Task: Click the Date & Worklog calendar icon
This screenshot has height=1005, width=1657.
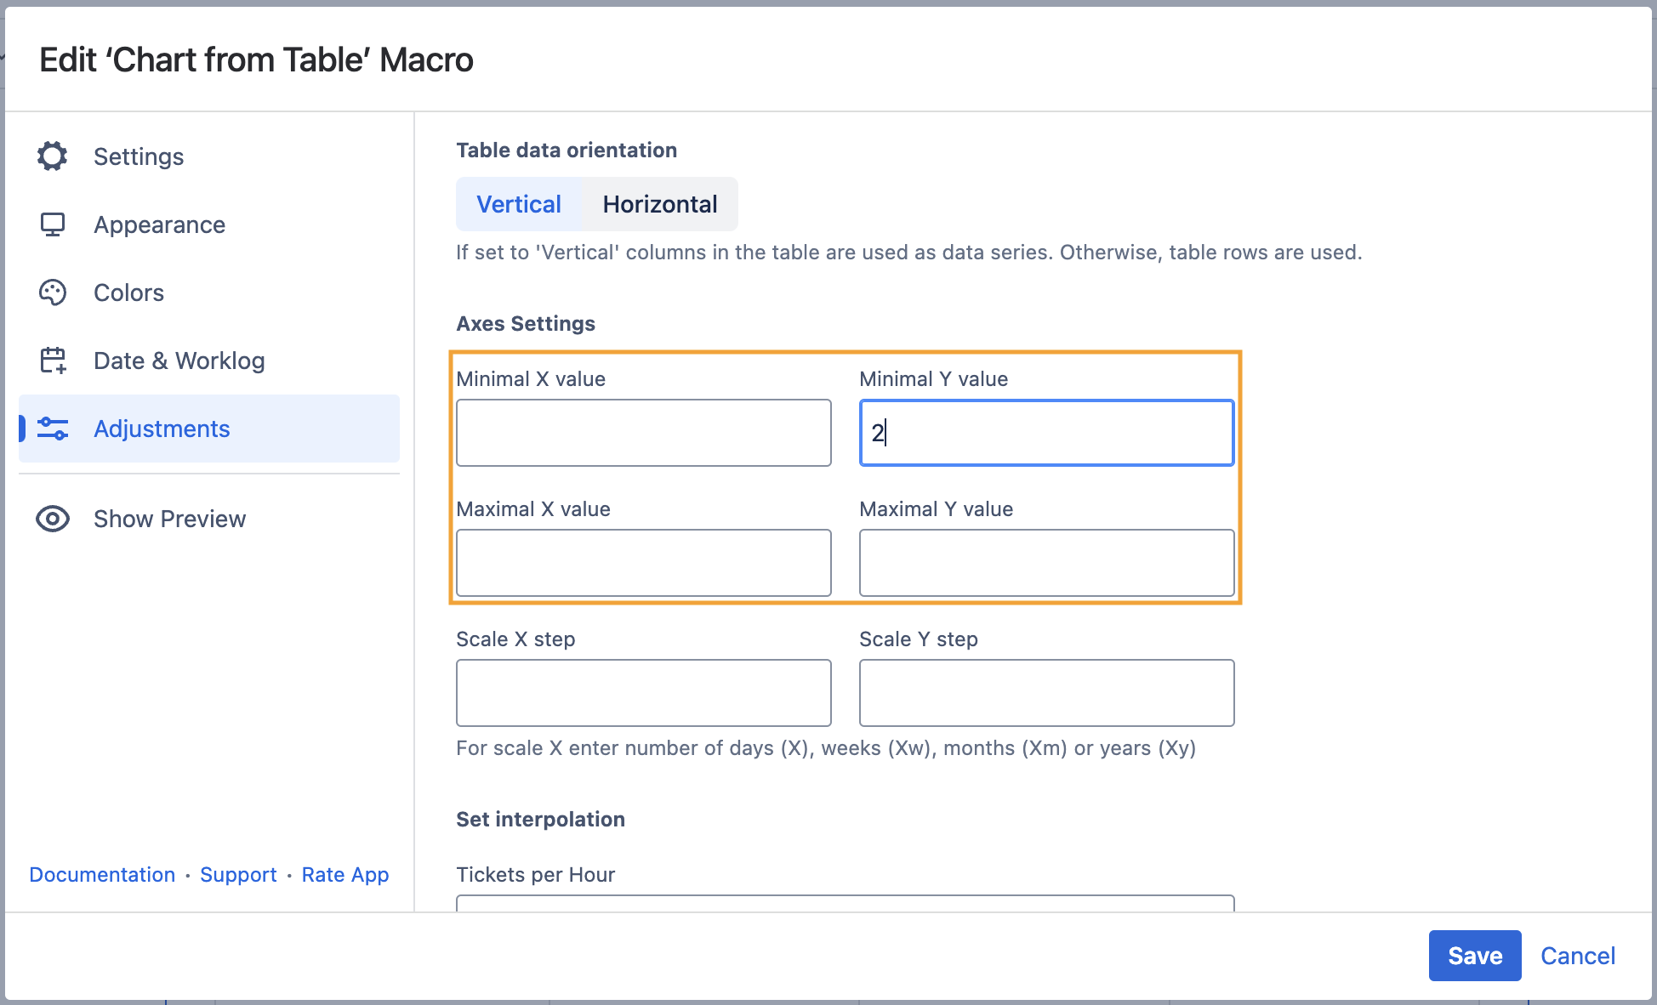Action: tap(53, 361)
